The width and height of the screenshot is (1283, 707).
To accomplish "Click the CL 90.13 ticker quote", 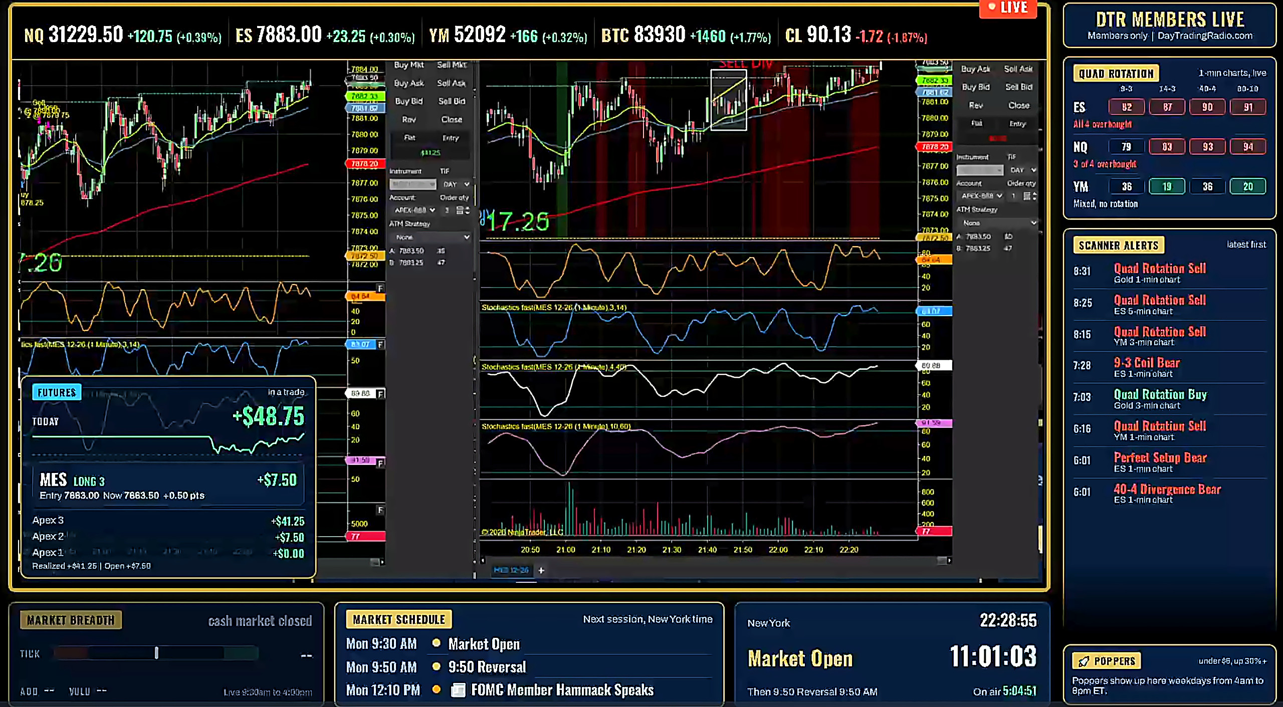I will click(x=856, y=36).
